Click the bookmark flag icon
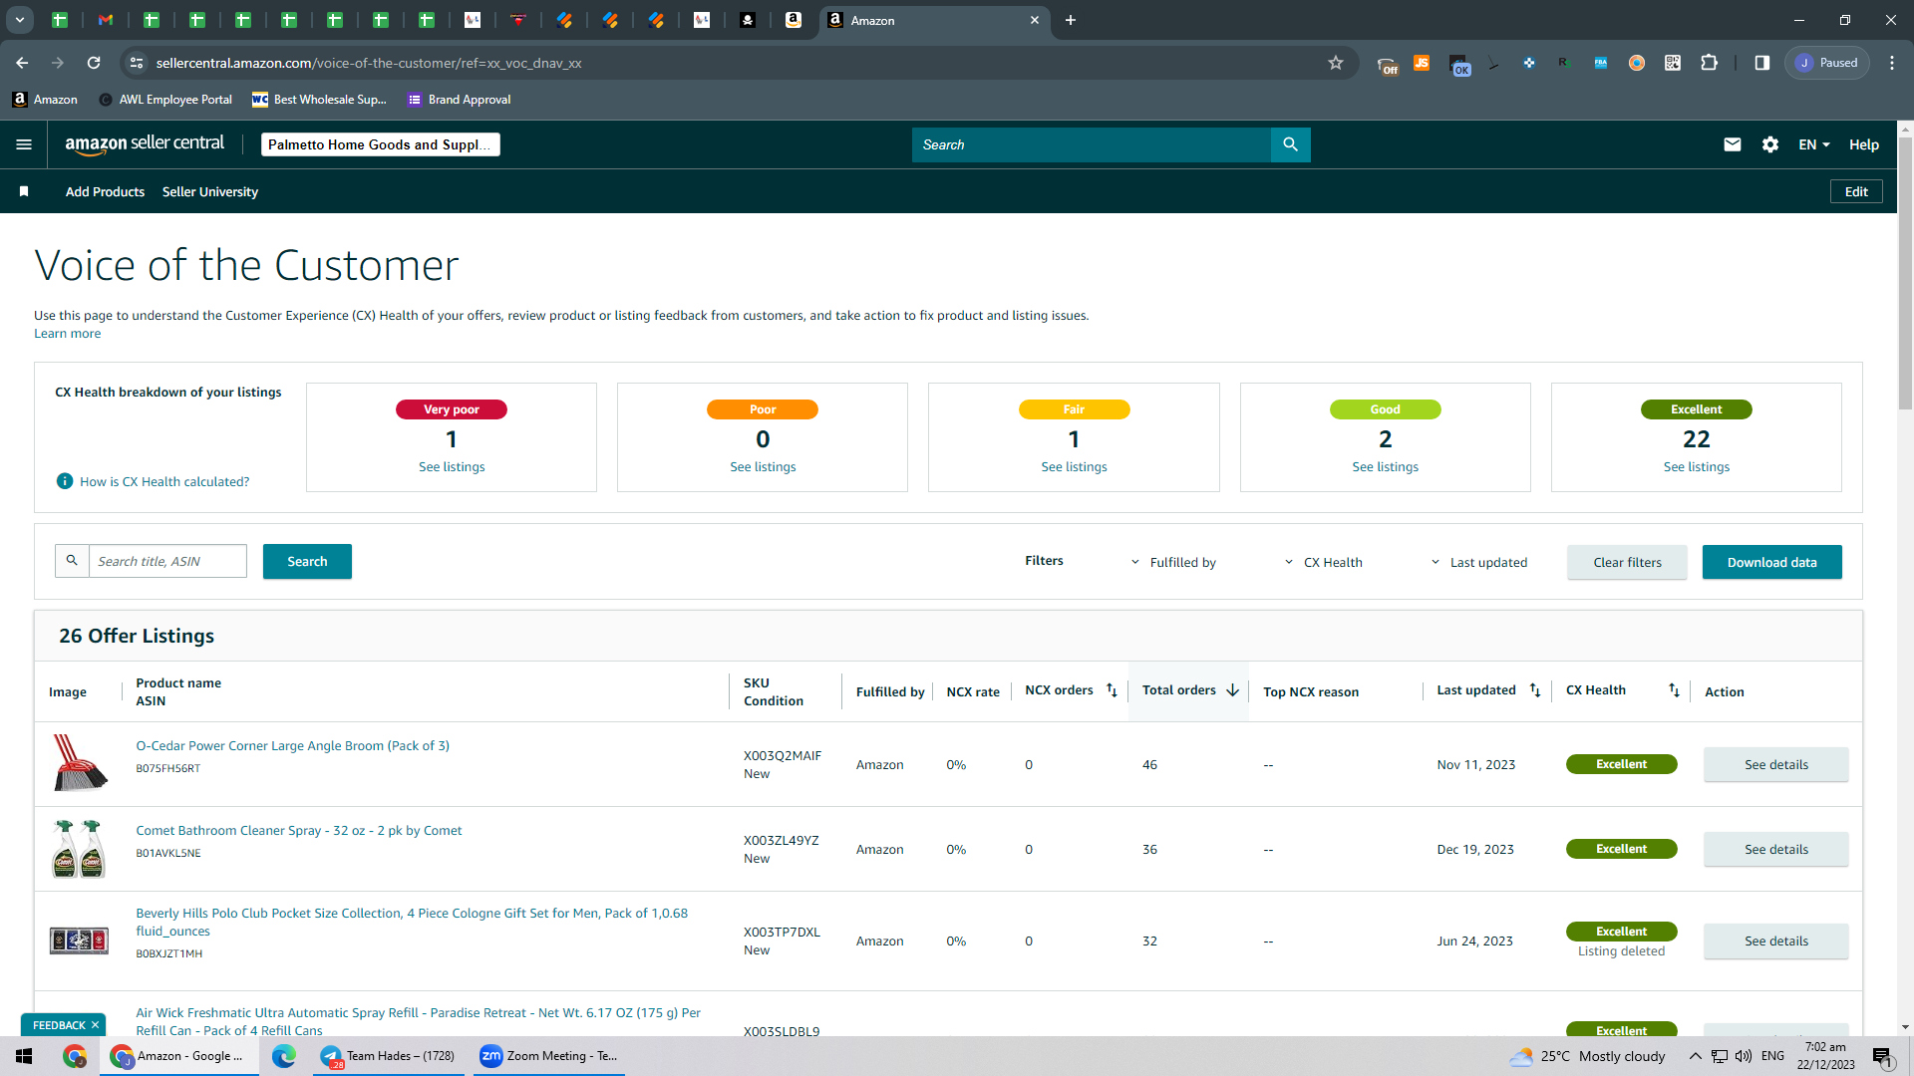This screenshot has height=1076, width=1914. (24, 191)
